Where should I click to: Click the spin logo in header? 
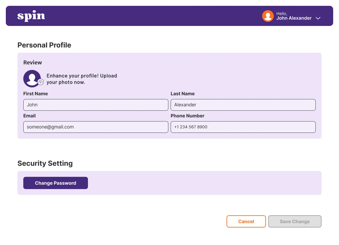[x=31, y=16]
